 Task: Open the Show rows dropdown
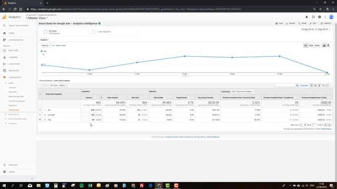coord(303,125)
